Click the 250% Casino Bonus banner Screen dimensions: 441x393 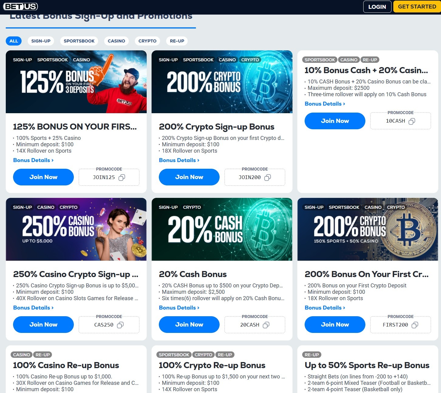pyautogui.click(x=76, y=229)
